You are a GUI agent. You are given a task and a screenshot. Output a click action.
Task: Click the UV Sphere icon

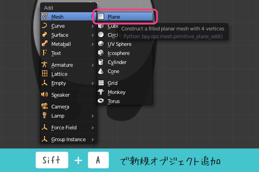(x=101, y=44)
